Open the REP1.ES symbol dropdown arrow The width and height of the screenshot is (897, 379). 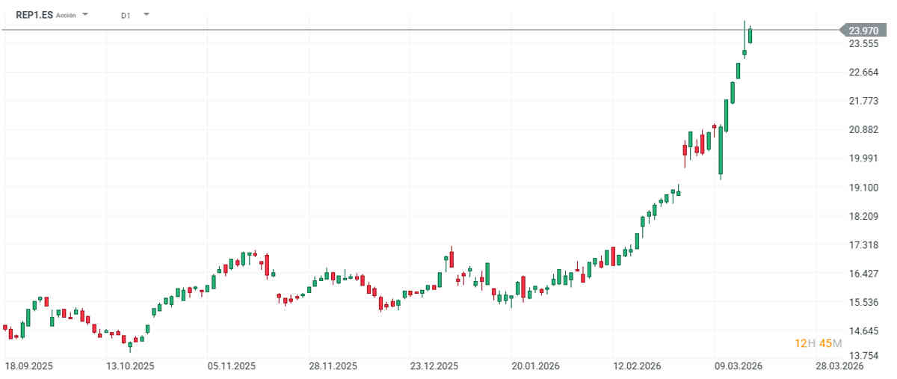pos(85,14)
